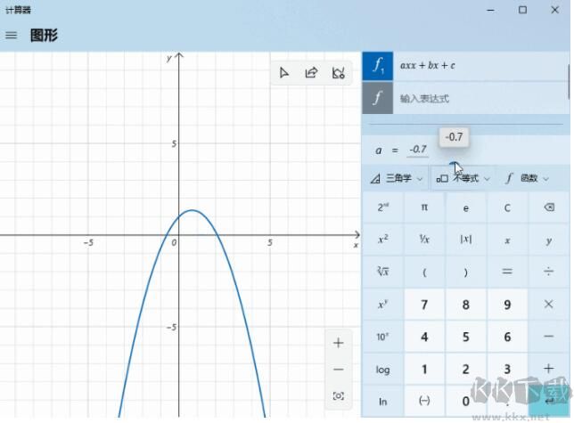Screen dimensions: 574x423
Task: Insert the variable x key
Action: click(507, 240)
